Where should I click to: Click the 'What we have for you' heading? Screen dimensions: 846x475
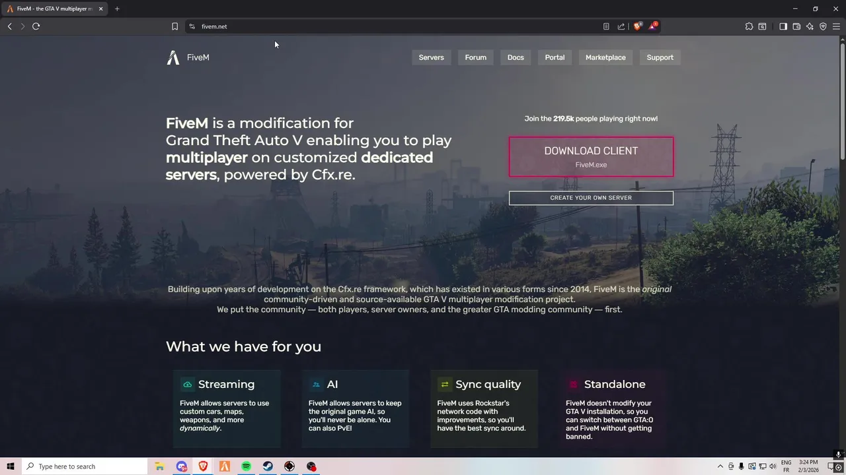(x=243, y=346)
